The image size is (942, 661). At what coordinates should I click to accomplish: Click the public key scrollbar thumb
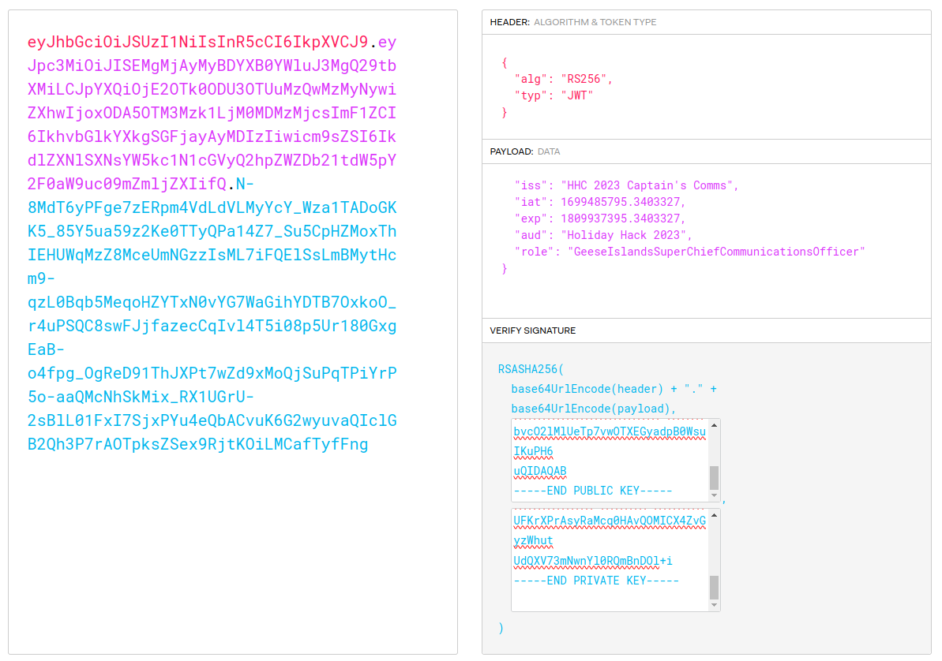coord(715,477)
